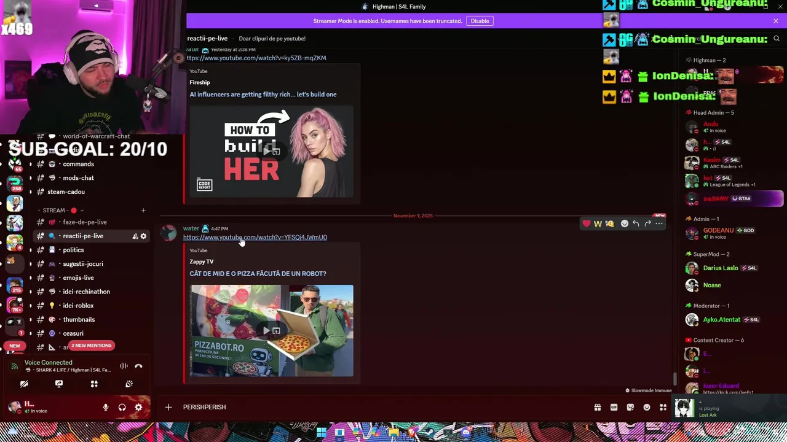The height and width of the screenshot is (442, 787).
Task: Open Steam on taskbar
Action: pos(429,432)
